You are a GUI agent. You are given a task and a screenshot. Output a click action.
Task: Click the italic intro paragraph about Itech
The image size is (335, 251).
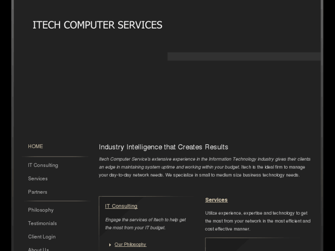tap(205, 167)
